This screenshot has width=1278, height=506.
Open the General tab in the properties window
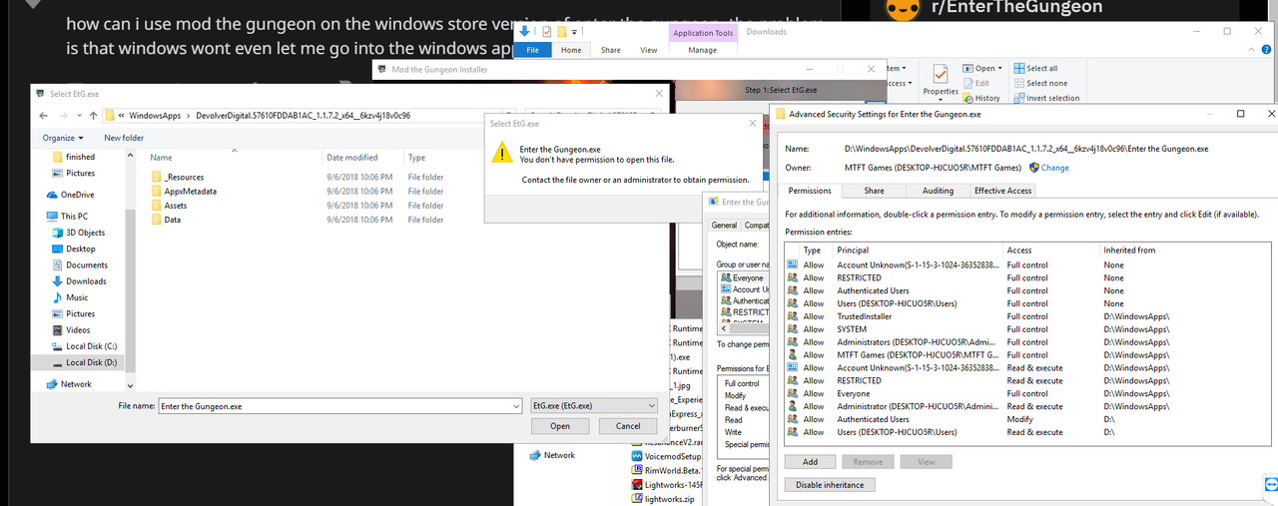pyautogui.click(x=724, y=226)
